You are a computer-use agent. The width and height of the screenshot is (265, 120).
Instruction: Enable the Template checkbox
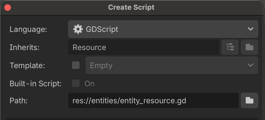76,65
